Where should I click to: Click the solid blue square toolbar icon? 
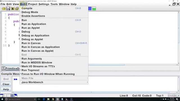coord(90,8)
